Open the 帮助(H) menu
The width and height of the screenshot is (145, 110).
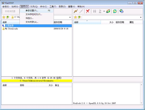(81, 7)
